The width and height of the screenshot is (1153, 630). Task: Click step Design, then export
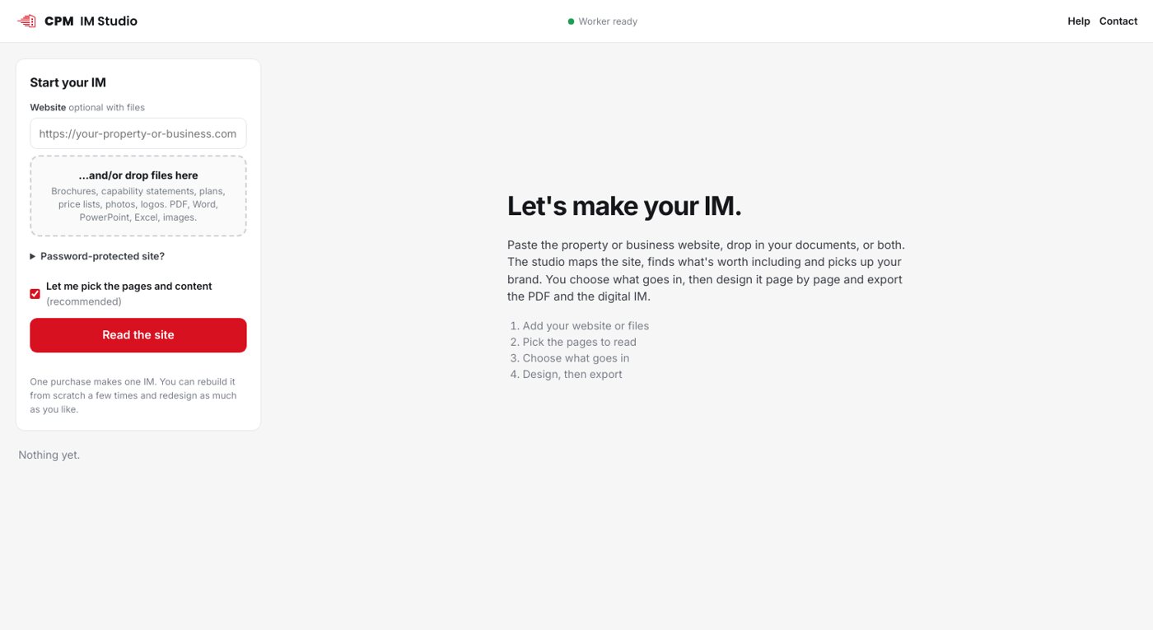tap(572, 374)
